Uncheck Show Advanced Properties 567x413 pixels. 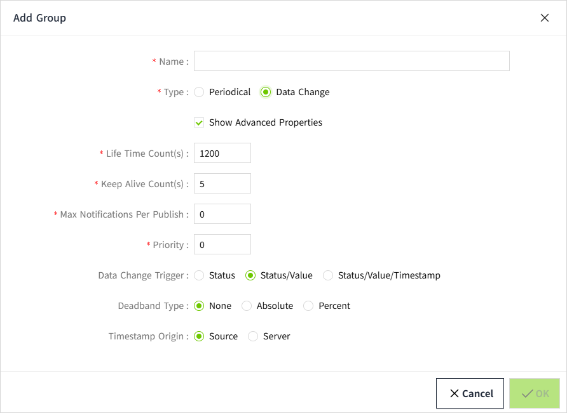tap(200, 122)
